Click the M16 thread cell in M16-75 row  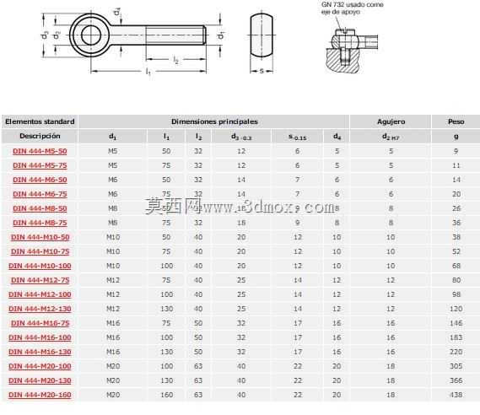113,323
